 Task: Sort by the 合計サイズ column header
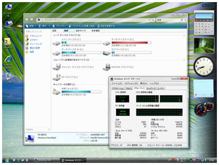81,31
